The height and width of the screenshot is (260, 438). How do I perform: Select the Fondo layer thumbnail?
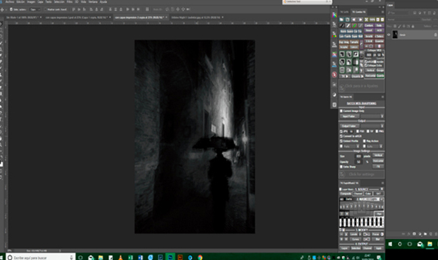click(396, 35)
